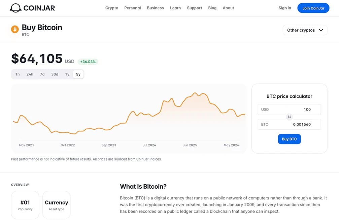The width and height of the screenshot is (339, 220).
Task: Click the +36.03% change badge
Action: (88, 62)
